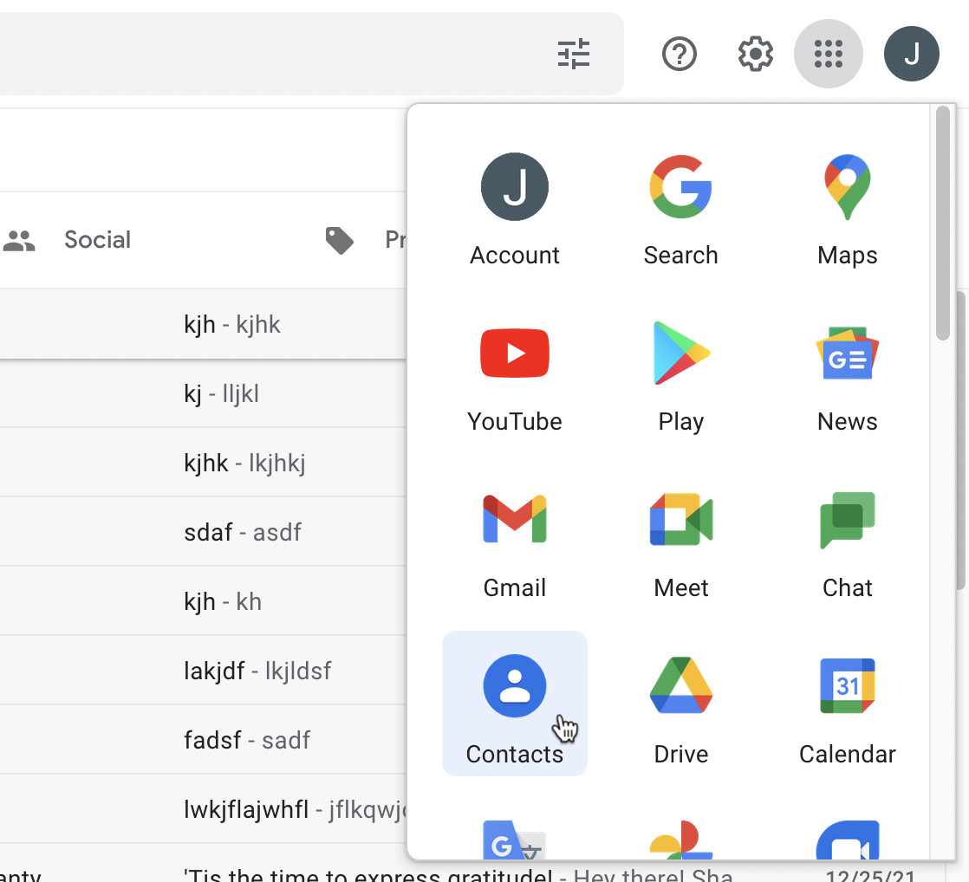Click the apps panel scrollbar
Viewport: 969px width, 882px height.
point(942,225)
